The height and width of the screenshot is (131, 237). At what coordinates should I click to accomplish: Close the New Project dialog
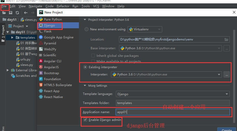(x=234, y=12)
